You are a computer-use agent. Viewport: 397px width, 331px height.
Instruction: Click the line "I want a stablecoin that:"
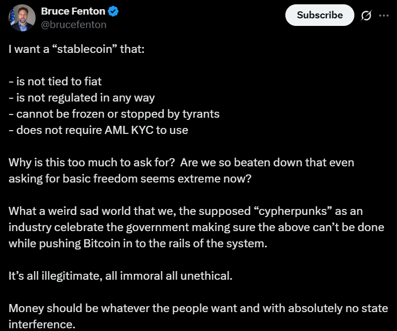pyautogui.click(x=77, y=49)
